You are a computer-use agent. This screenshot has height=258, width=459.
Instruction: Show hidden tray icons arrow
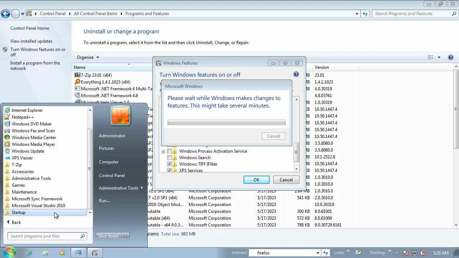pos(397,253)
